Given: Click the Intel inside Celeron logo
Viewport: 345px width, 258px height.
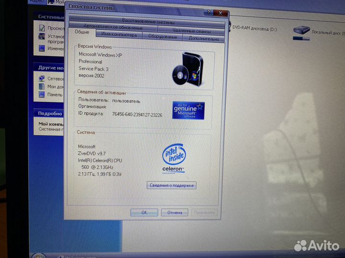Looking at the screenshot, I should click(174, 159).
